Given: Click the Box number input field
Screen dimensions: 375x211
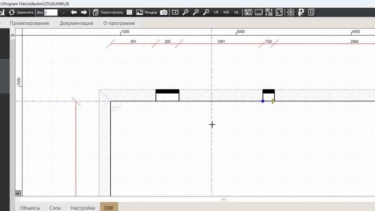Looking at the screenshot, I should [x=51, y=12].
